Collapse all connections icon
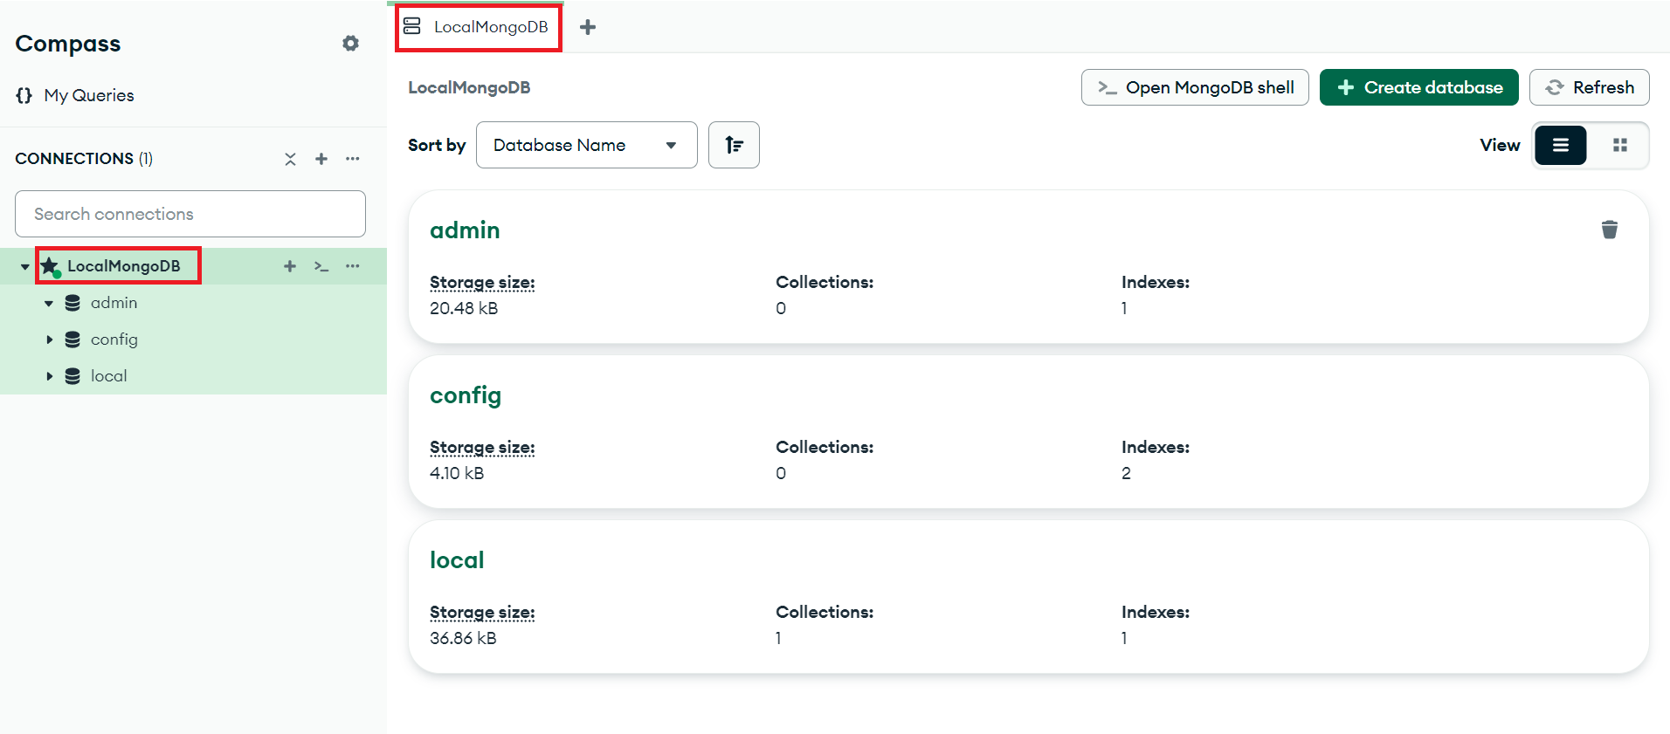 [290, 159]
